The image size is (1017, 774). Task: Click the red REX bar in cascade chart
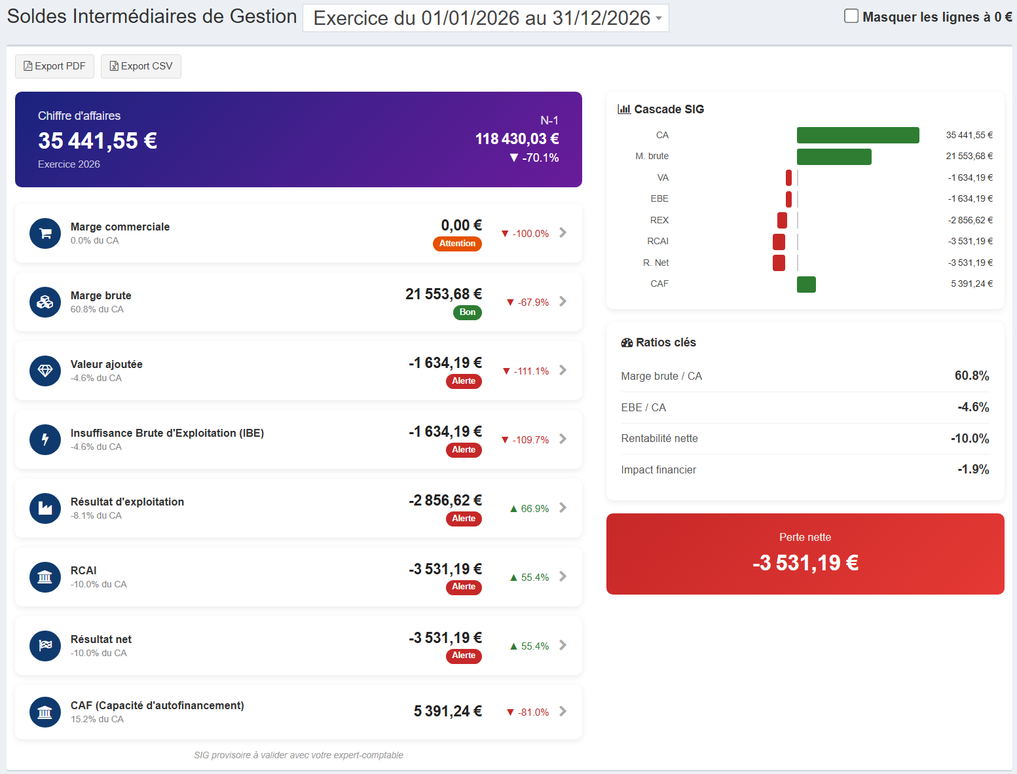[x=782, y=220]
